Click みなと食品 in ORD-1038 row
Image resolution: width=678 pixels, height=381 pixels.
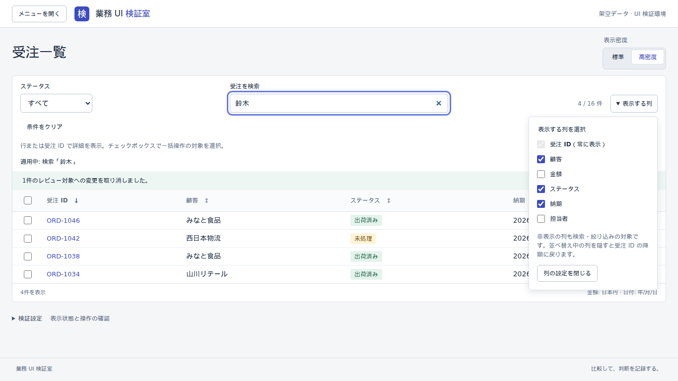tap(203, 256)
